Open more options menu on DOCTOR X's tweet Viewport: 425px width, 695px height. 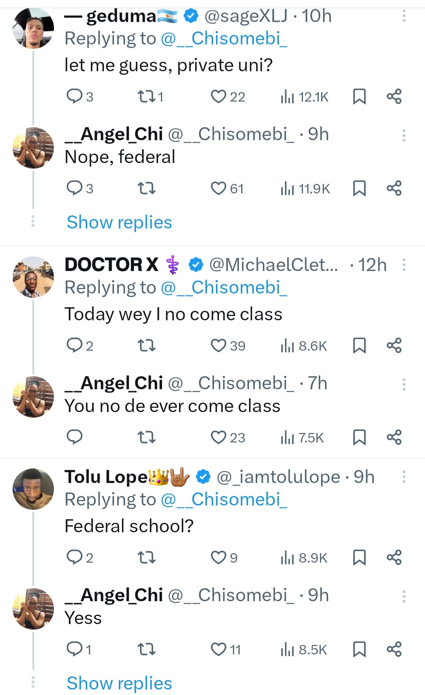(x=404, y=265)
